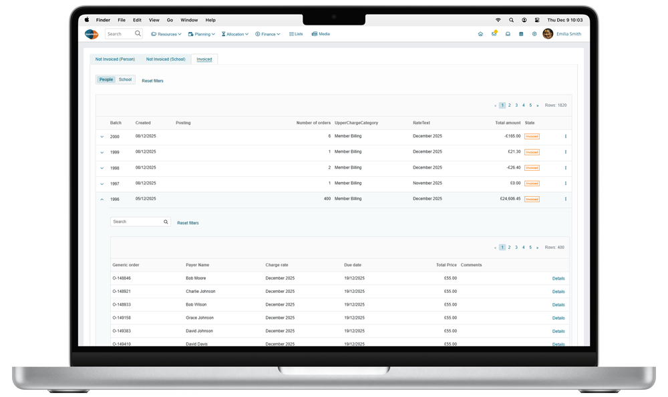
Task: Click the November 2025 RateText cell
Action: point(428,183)
